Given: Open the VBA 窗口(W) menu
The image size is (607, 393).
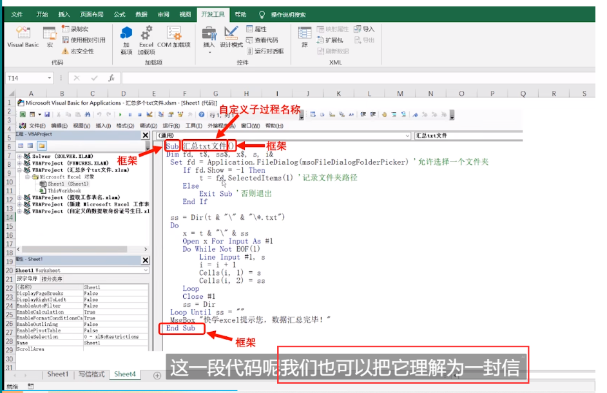Looking at the screenshot, I should [251, 126].
